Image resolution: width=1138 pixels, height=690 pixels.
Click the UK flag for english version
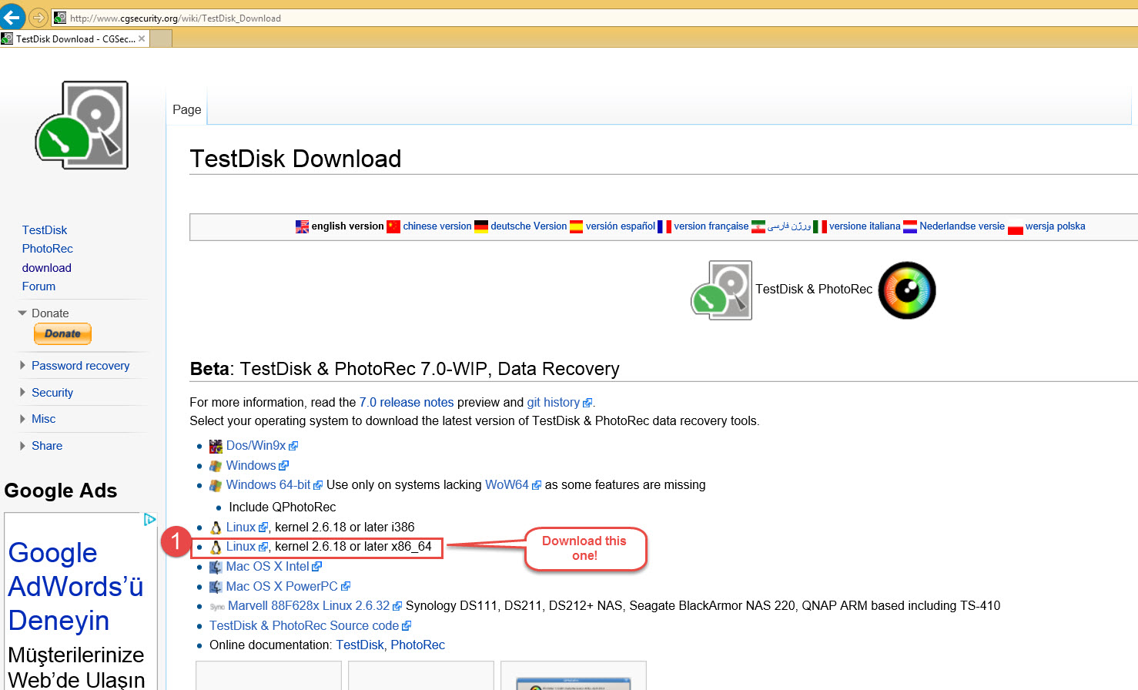click(302, 226)
